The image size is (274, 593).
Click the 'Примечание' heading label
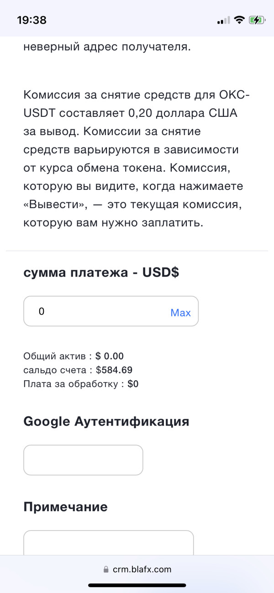(x=65, y=507)
